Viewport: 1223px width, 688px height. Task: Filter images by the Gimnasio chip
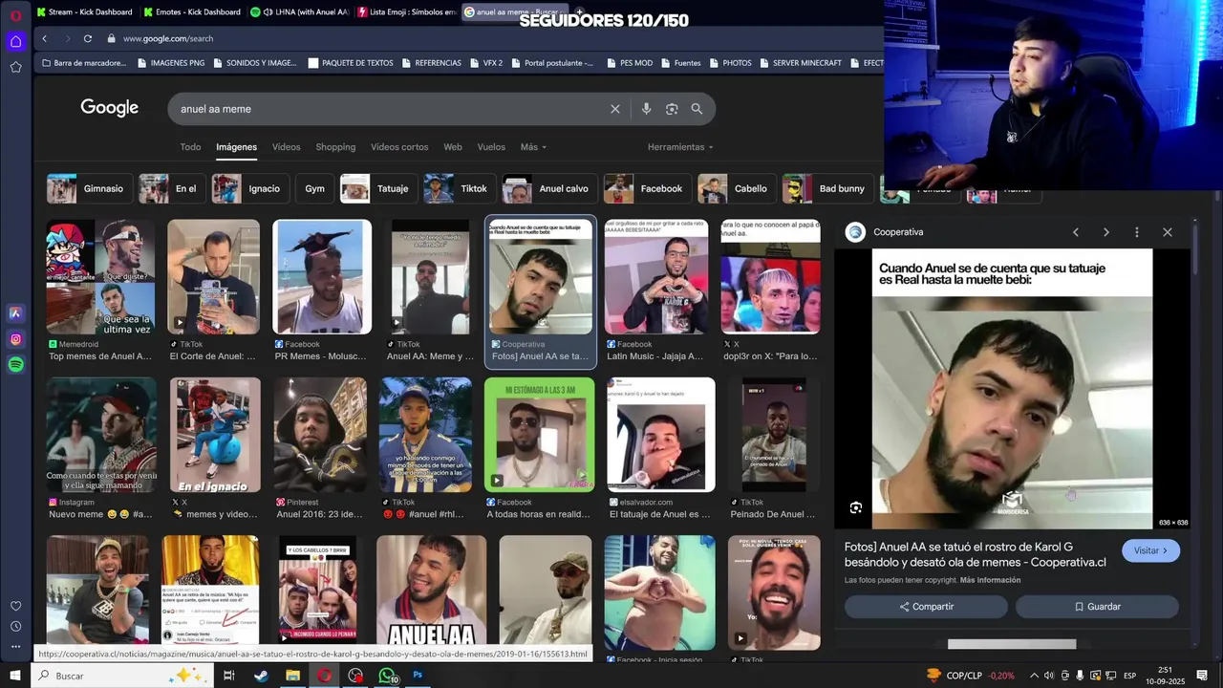click(88, 188)
